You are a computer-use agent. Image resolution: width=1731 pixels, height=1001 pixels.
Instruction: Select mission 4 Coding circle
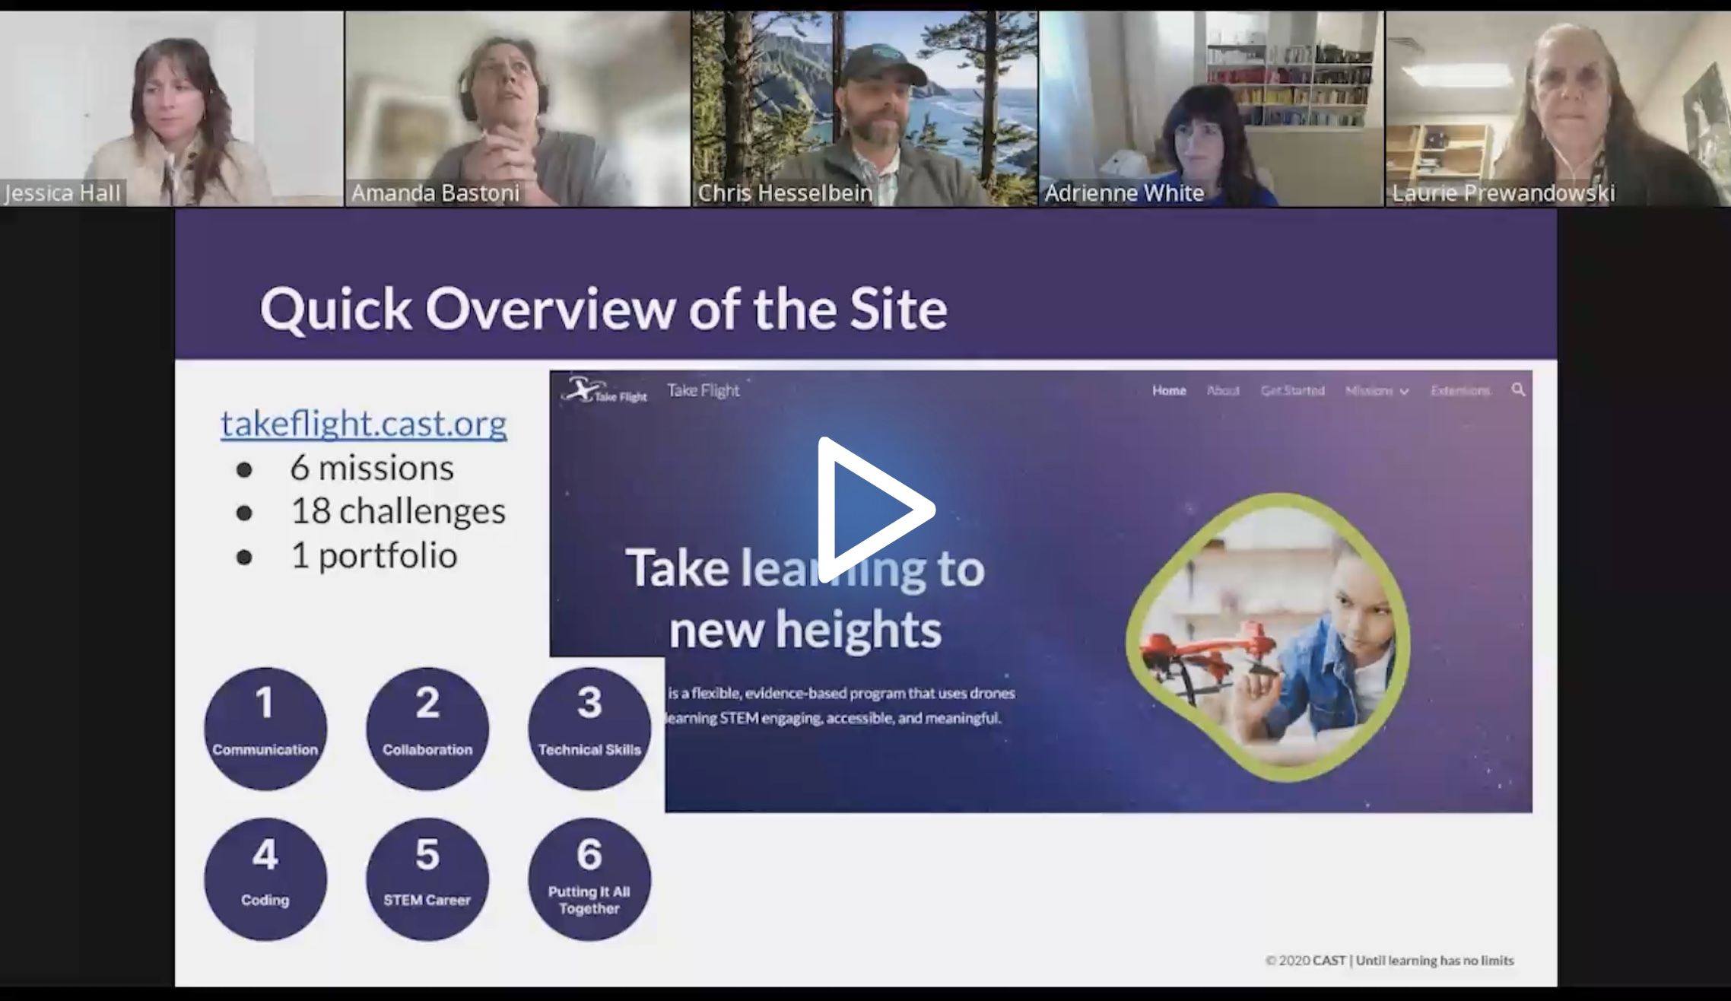265,879
